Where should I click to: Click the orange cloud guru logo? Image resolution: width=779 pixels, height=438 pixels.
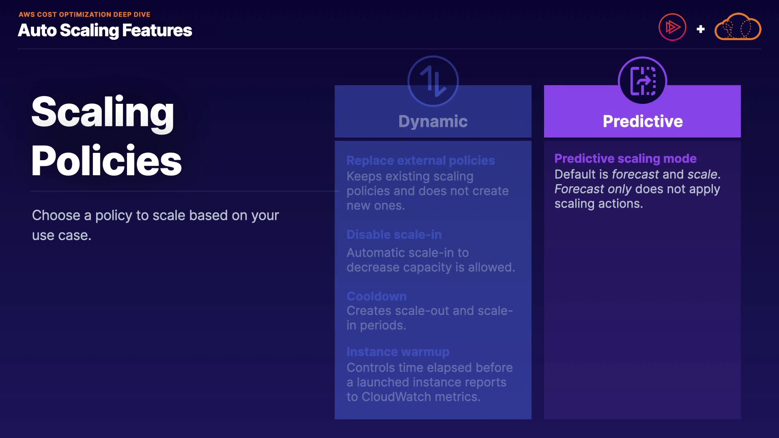(738, 28)
